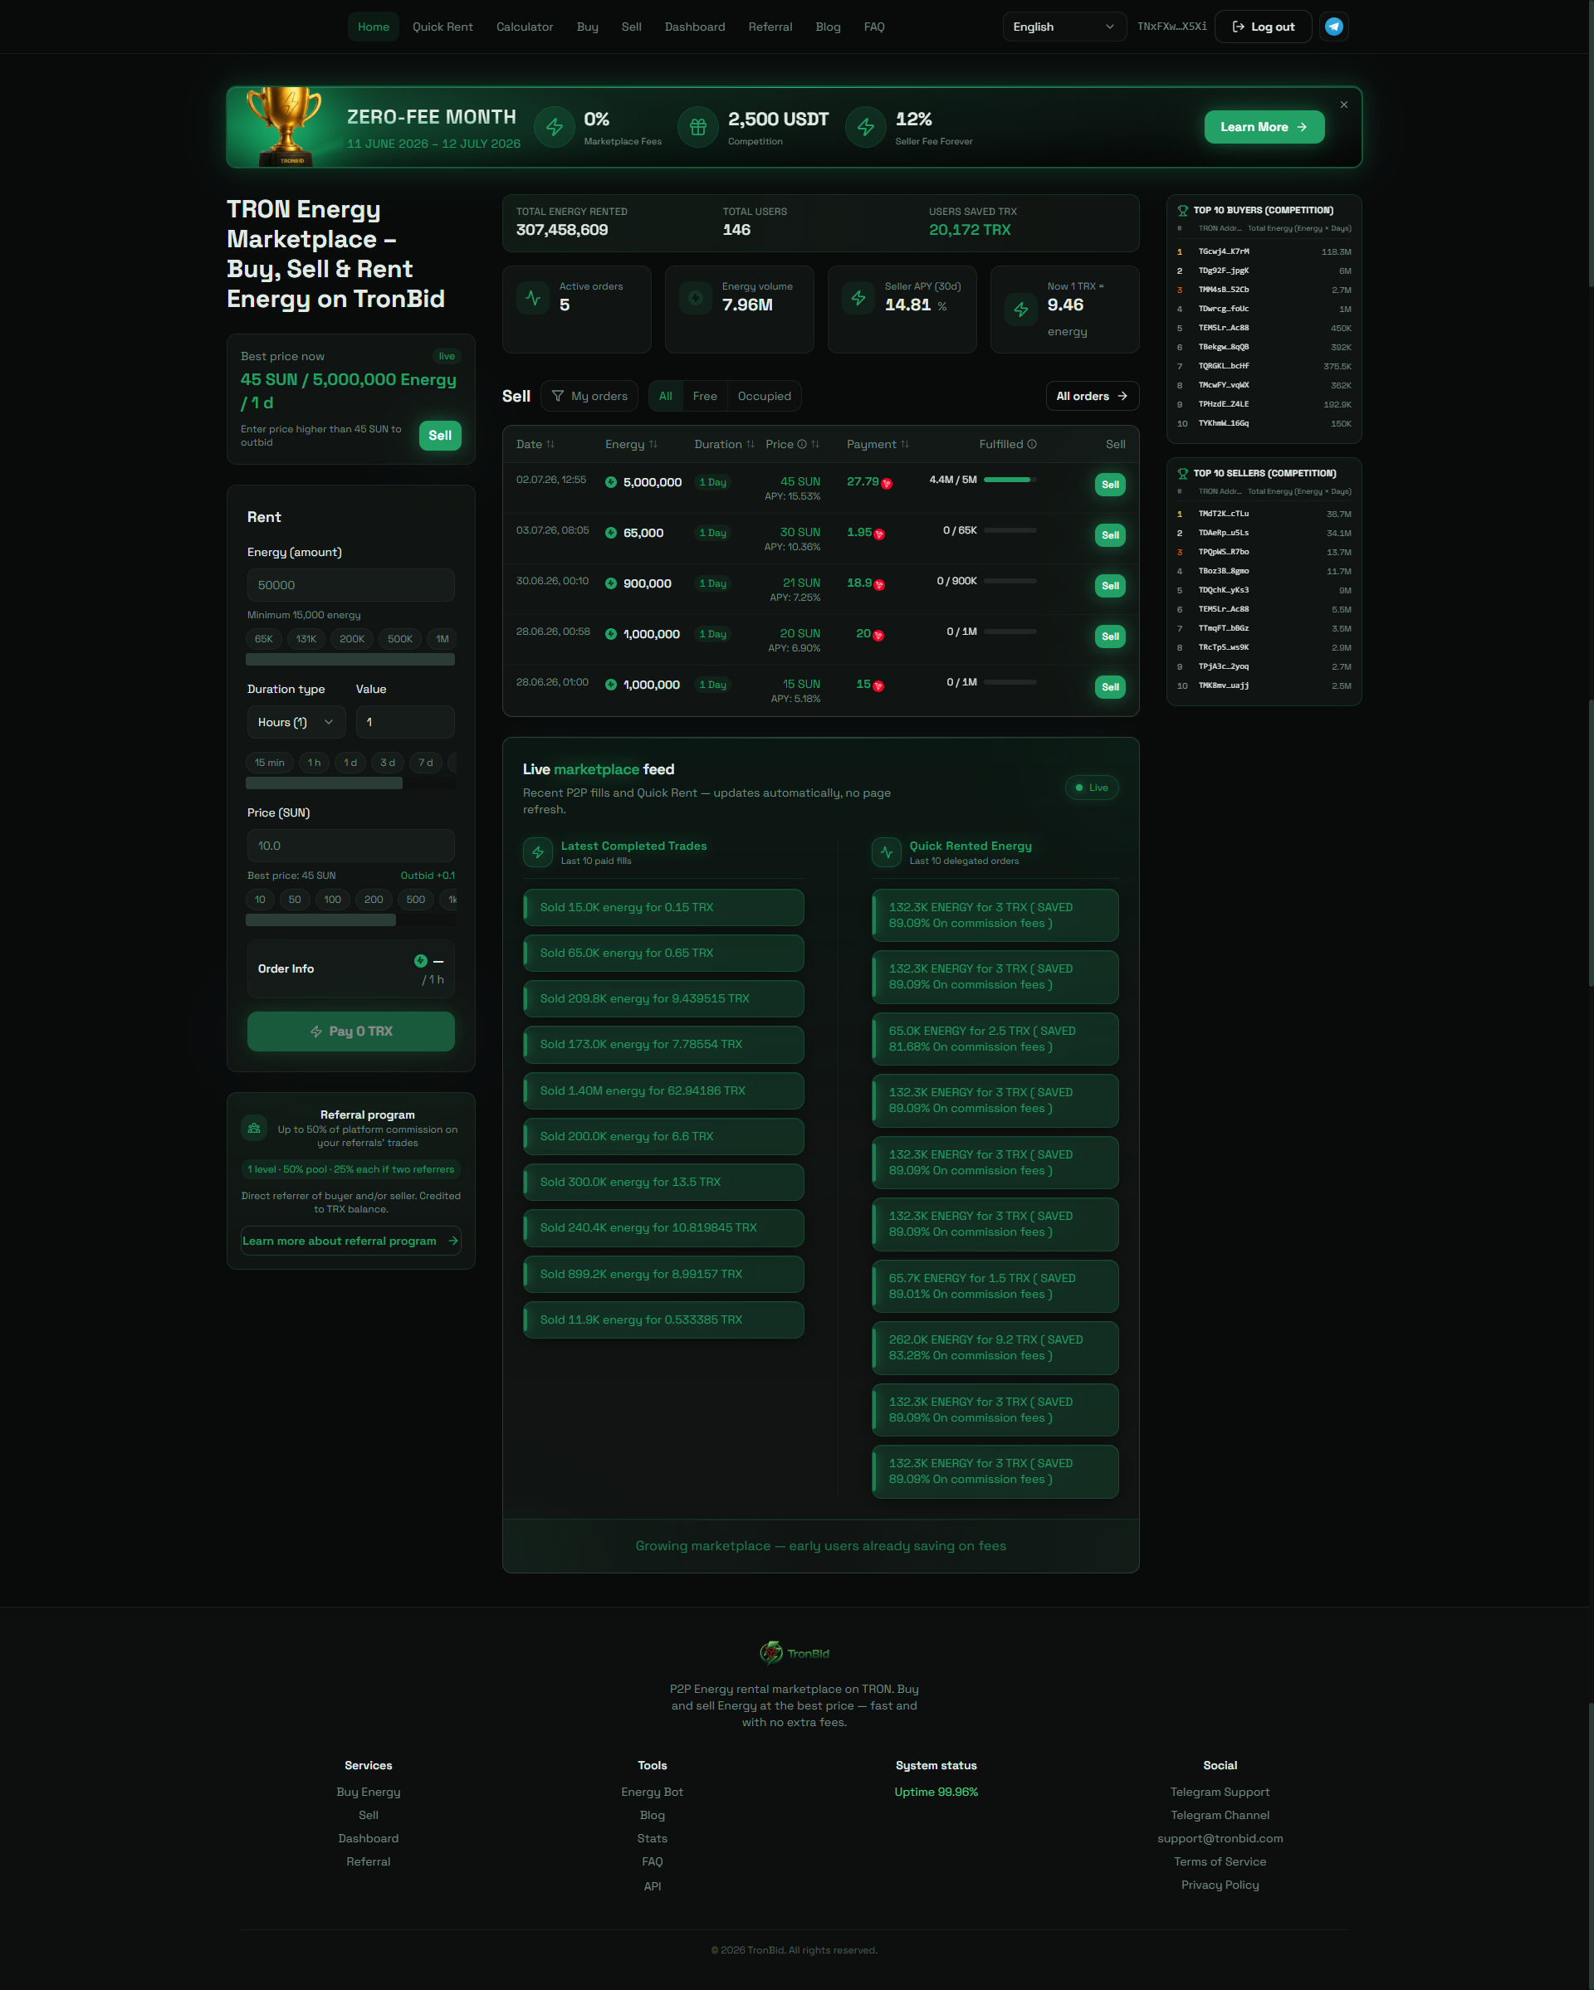Viewport: 1594px width, 1990px height.
Task: Open the Hours (1) duration type dropdown
Action: pyautogui.click(x=296, y=722)
